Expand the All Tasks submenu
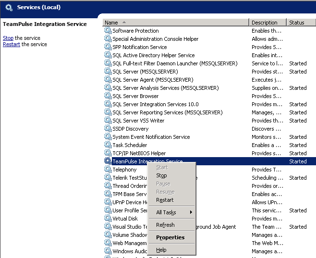316x258 pixels. point(172,212)
